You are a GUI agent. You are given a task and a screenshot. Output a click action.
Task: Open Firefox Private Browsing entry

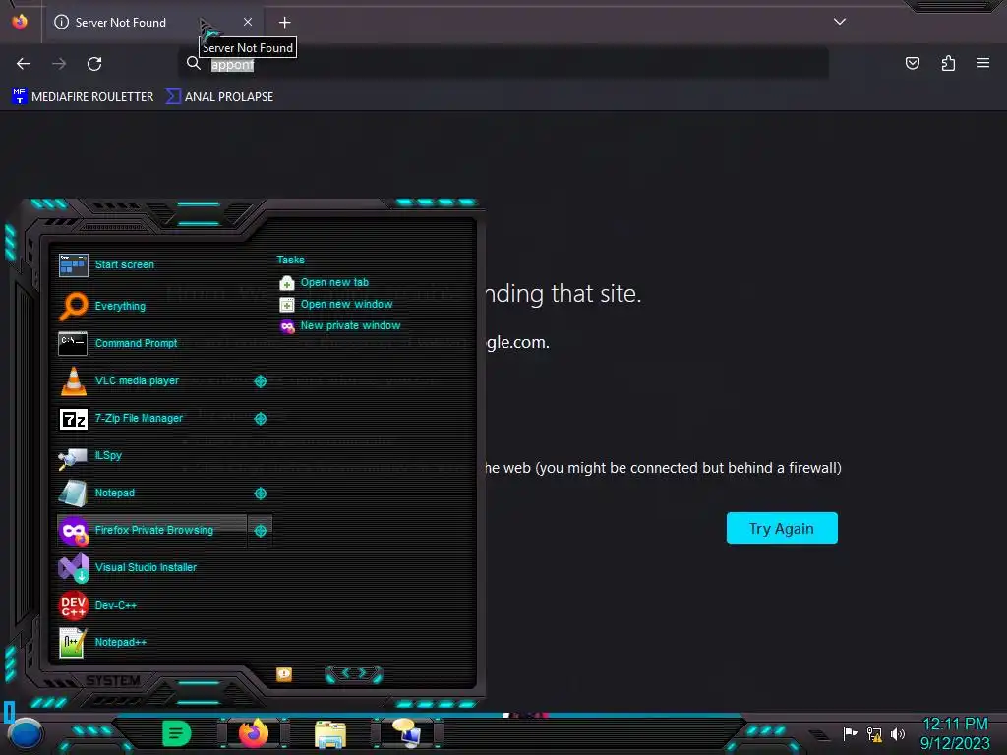coord(151,530)
